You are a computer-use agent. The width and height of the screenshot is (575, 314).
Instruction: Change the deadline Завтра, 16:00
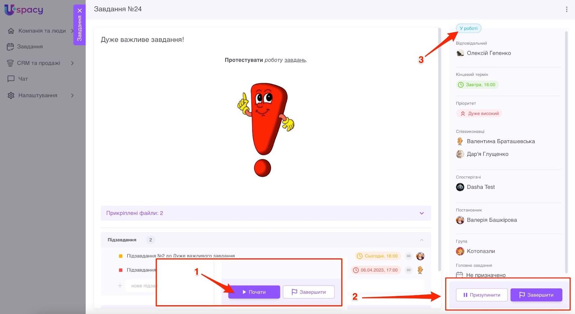click(x=477, y=85)
